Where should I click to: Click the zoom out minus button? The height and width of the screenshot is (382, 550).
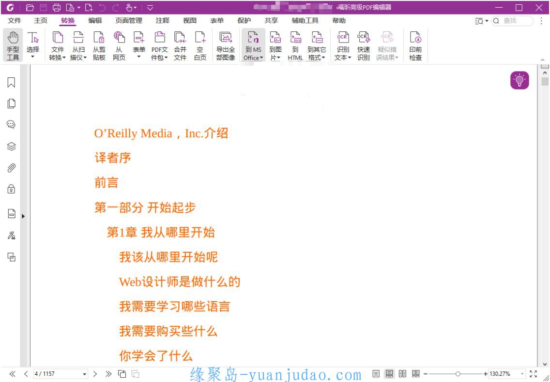click(x=426, y=374)
